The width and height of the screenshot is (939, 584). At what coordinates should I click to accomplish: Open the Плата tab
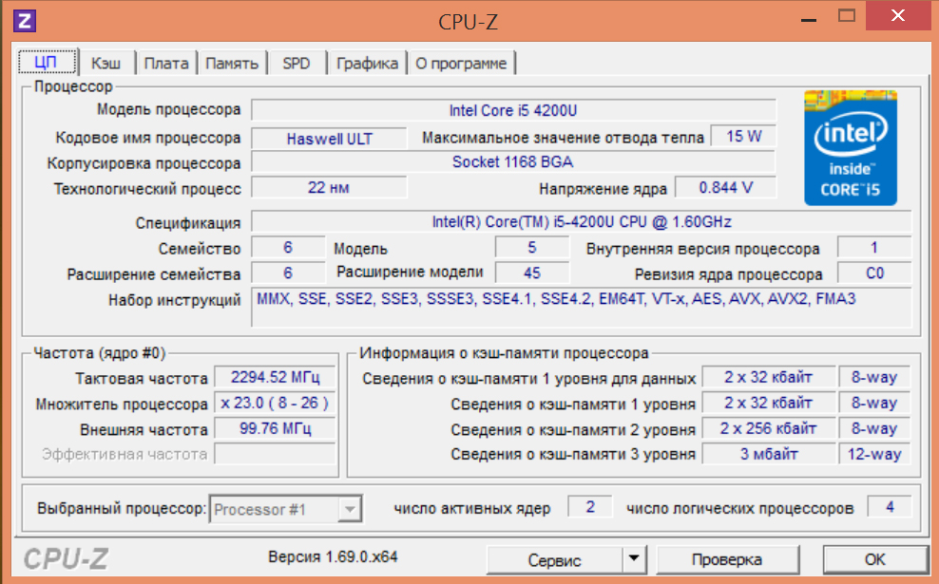166,64
